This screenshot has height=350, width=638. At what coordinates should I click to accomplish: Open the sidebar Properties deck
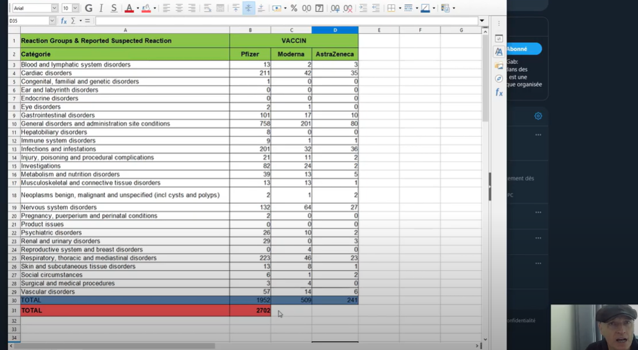click(499, 38)
